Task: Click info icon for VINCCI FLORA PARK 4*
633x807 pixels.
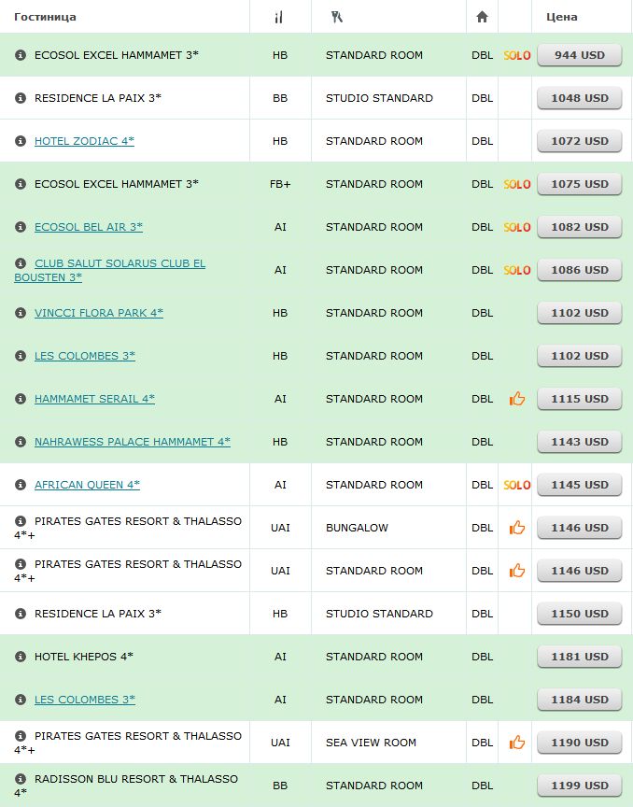Action: (20, 313)
